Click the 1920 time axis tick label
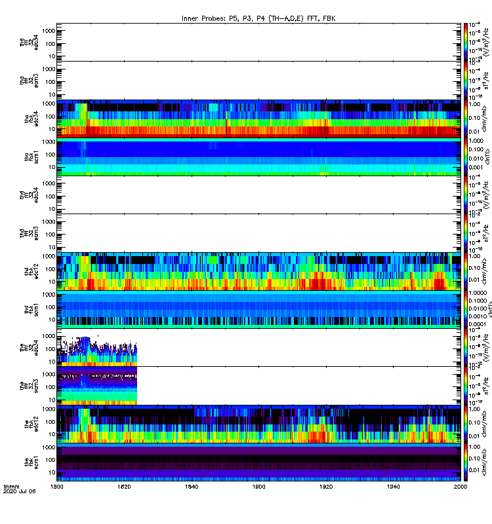 pos(326,487)
